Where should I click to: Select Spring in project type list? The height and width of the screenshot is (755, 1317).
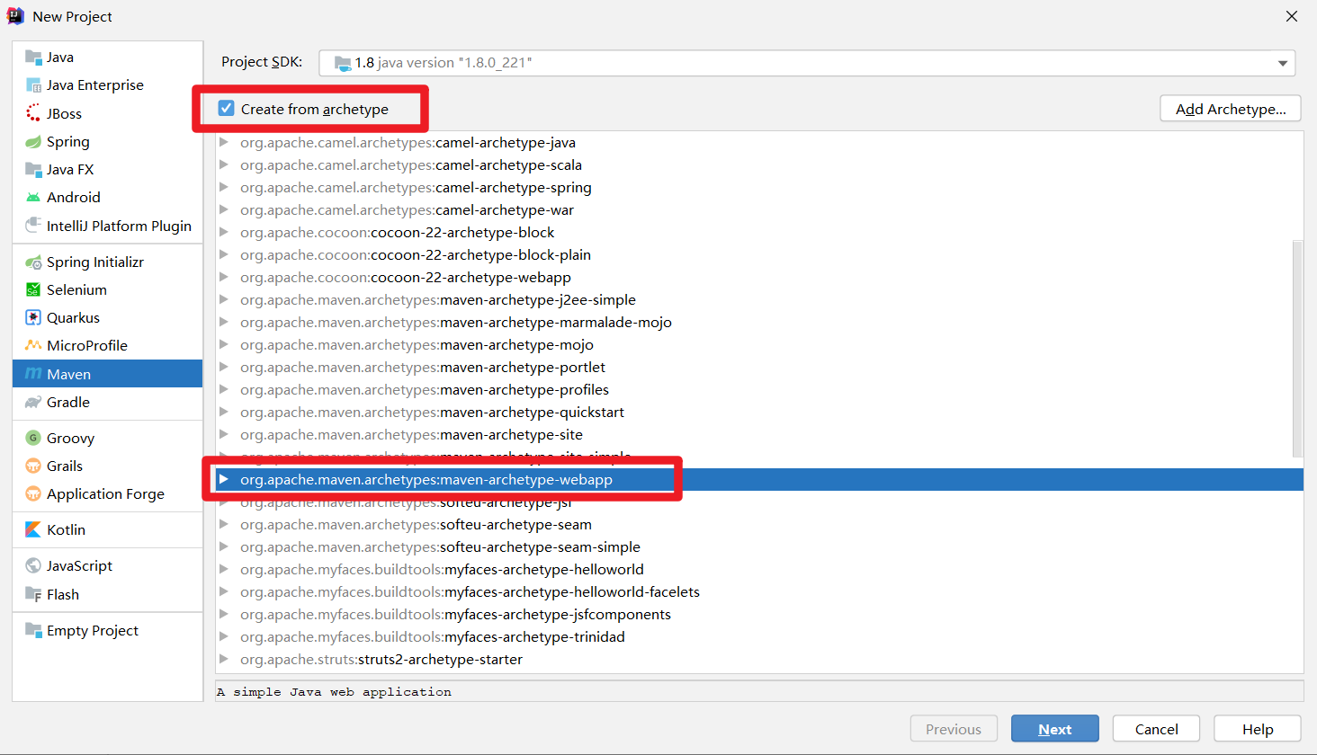click(108, 142)
